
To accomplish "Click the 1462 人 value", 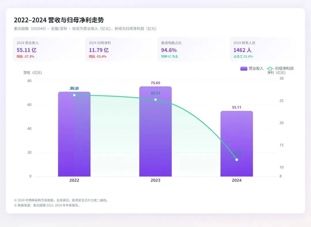I will [x=242, y=50].
